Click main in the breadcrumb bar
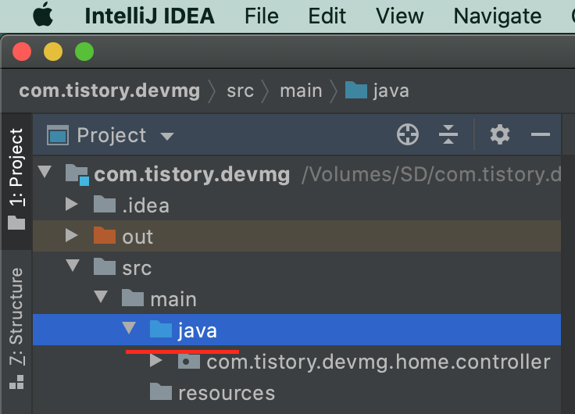 (301, 91)
